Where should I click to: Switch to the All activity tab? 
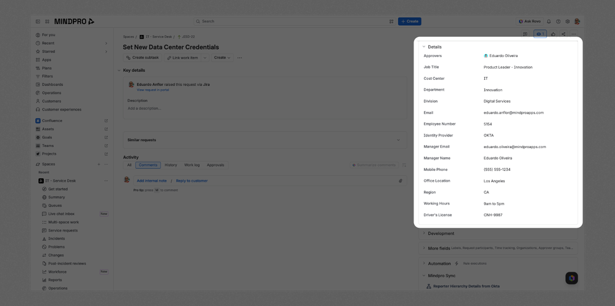(x=129, y=165)
